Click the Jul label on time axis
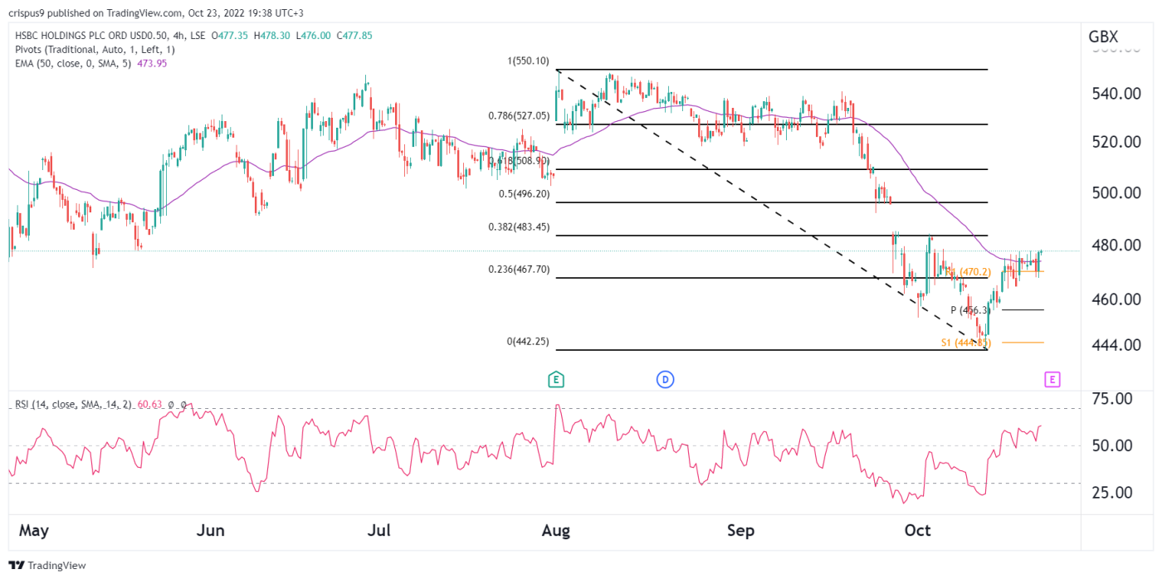This screenshot has height=579, width=1162. (379, 531)
